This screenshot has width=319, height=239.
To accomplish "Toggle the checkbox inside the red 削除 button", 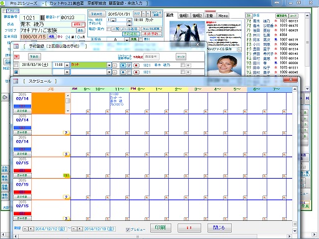I will [x=83, y=24].
